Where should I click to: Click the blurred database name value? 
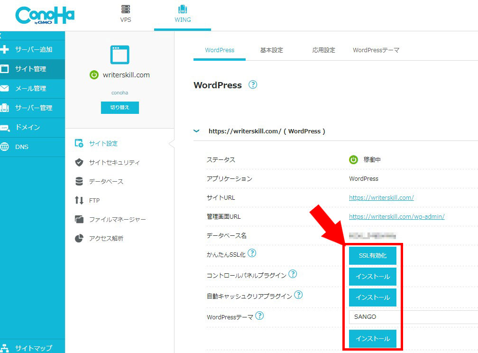point(373,235)
